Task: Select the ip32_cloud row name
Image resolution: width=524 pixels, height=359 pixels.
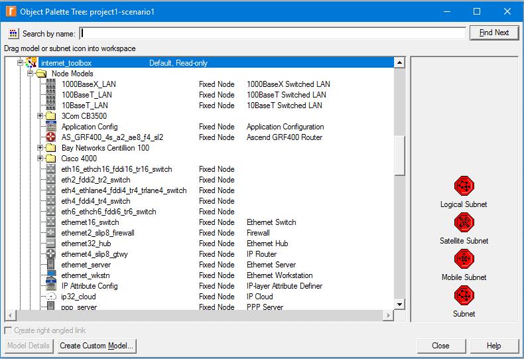Action: click(x=78, y=297)
